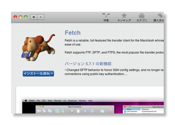Open the ランキング star tab
Viewport: 175px width, 125px height.
tap(124, 17)
